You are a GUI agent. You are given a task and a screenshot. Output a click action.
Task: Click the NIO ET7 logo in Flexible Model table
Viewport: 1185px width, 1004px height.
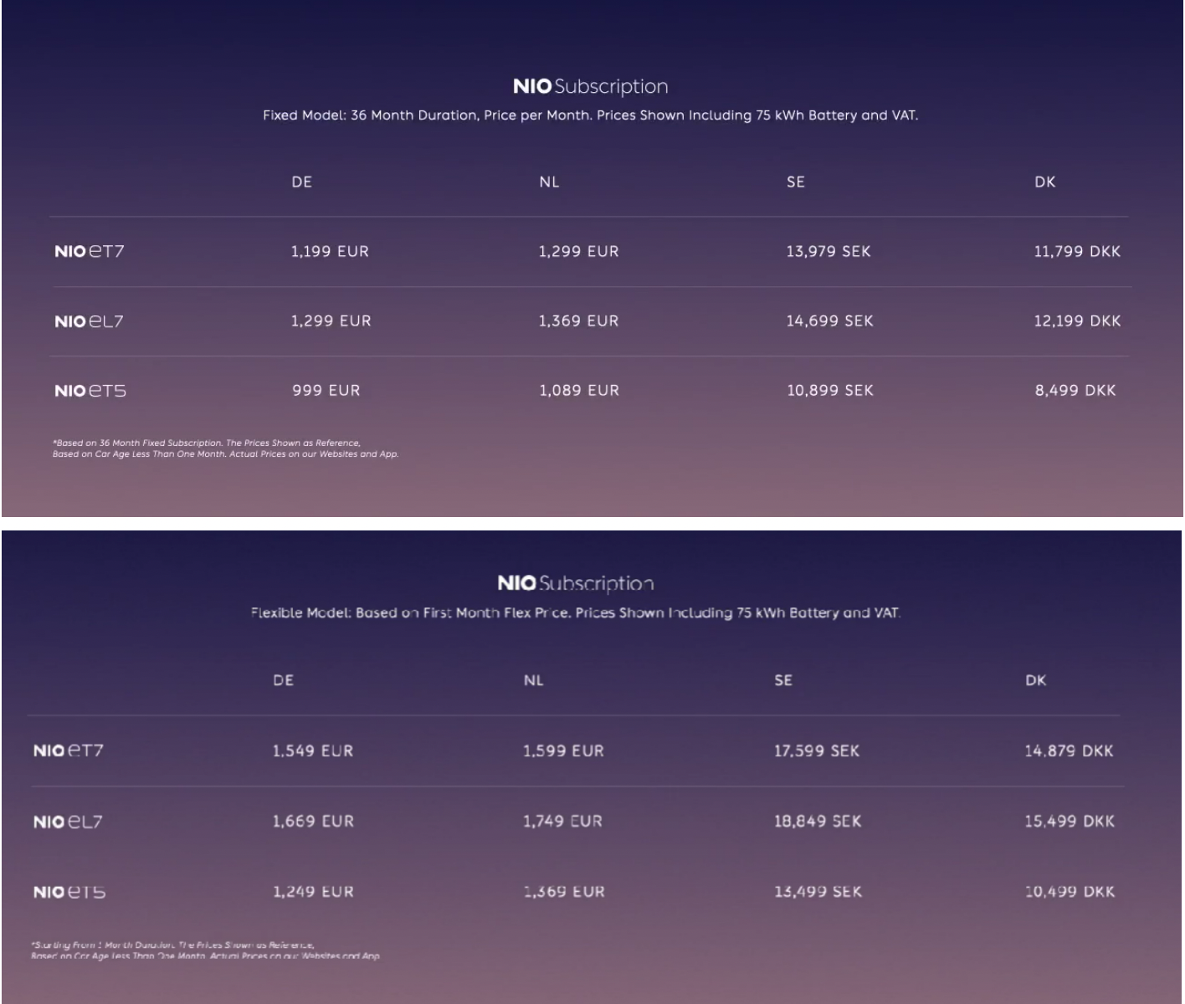(x=69, y=750)
